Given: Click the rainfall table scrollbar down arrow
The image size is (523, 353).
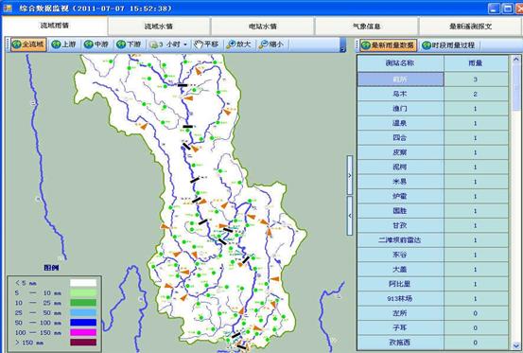Looking at the screenshot, I should click(516, 345).
